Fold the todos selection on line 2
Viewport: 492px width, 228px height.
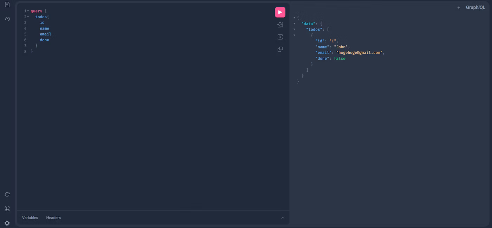[28, 17]
